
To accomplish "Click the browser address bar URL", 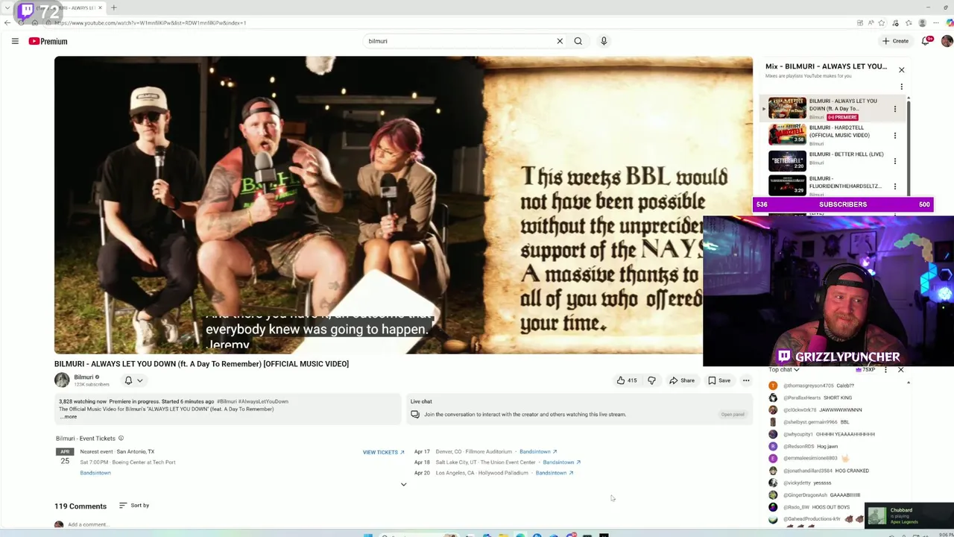I will (x=150, y=23).
